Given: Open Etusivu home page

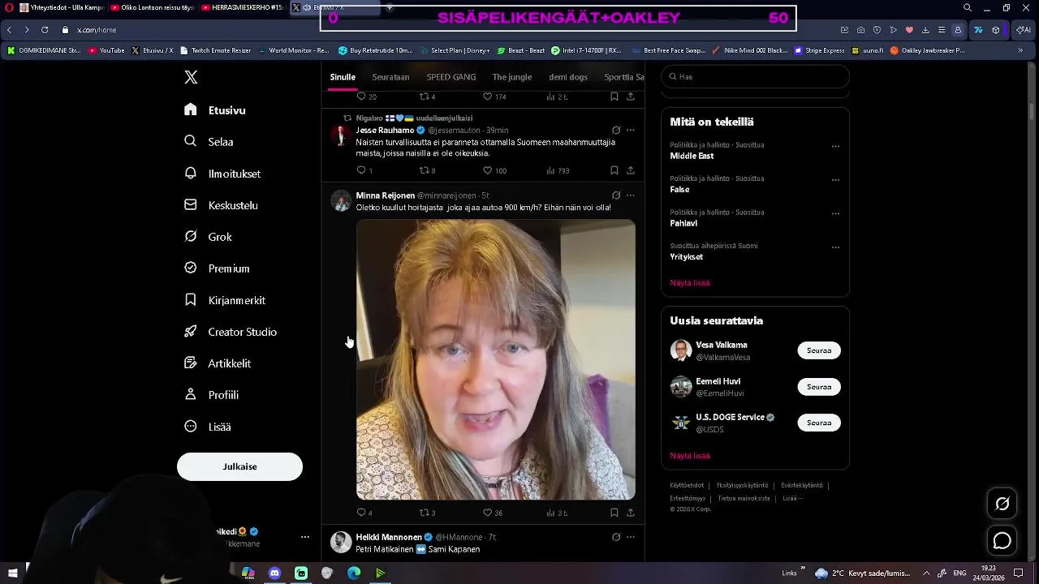Looking at the screenshot, I should (215, 110).
